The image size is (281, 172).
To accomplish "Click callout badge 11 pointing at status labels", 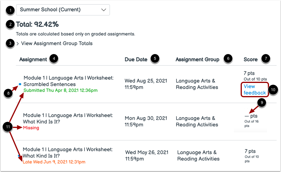I will click(x=7, y=127).
